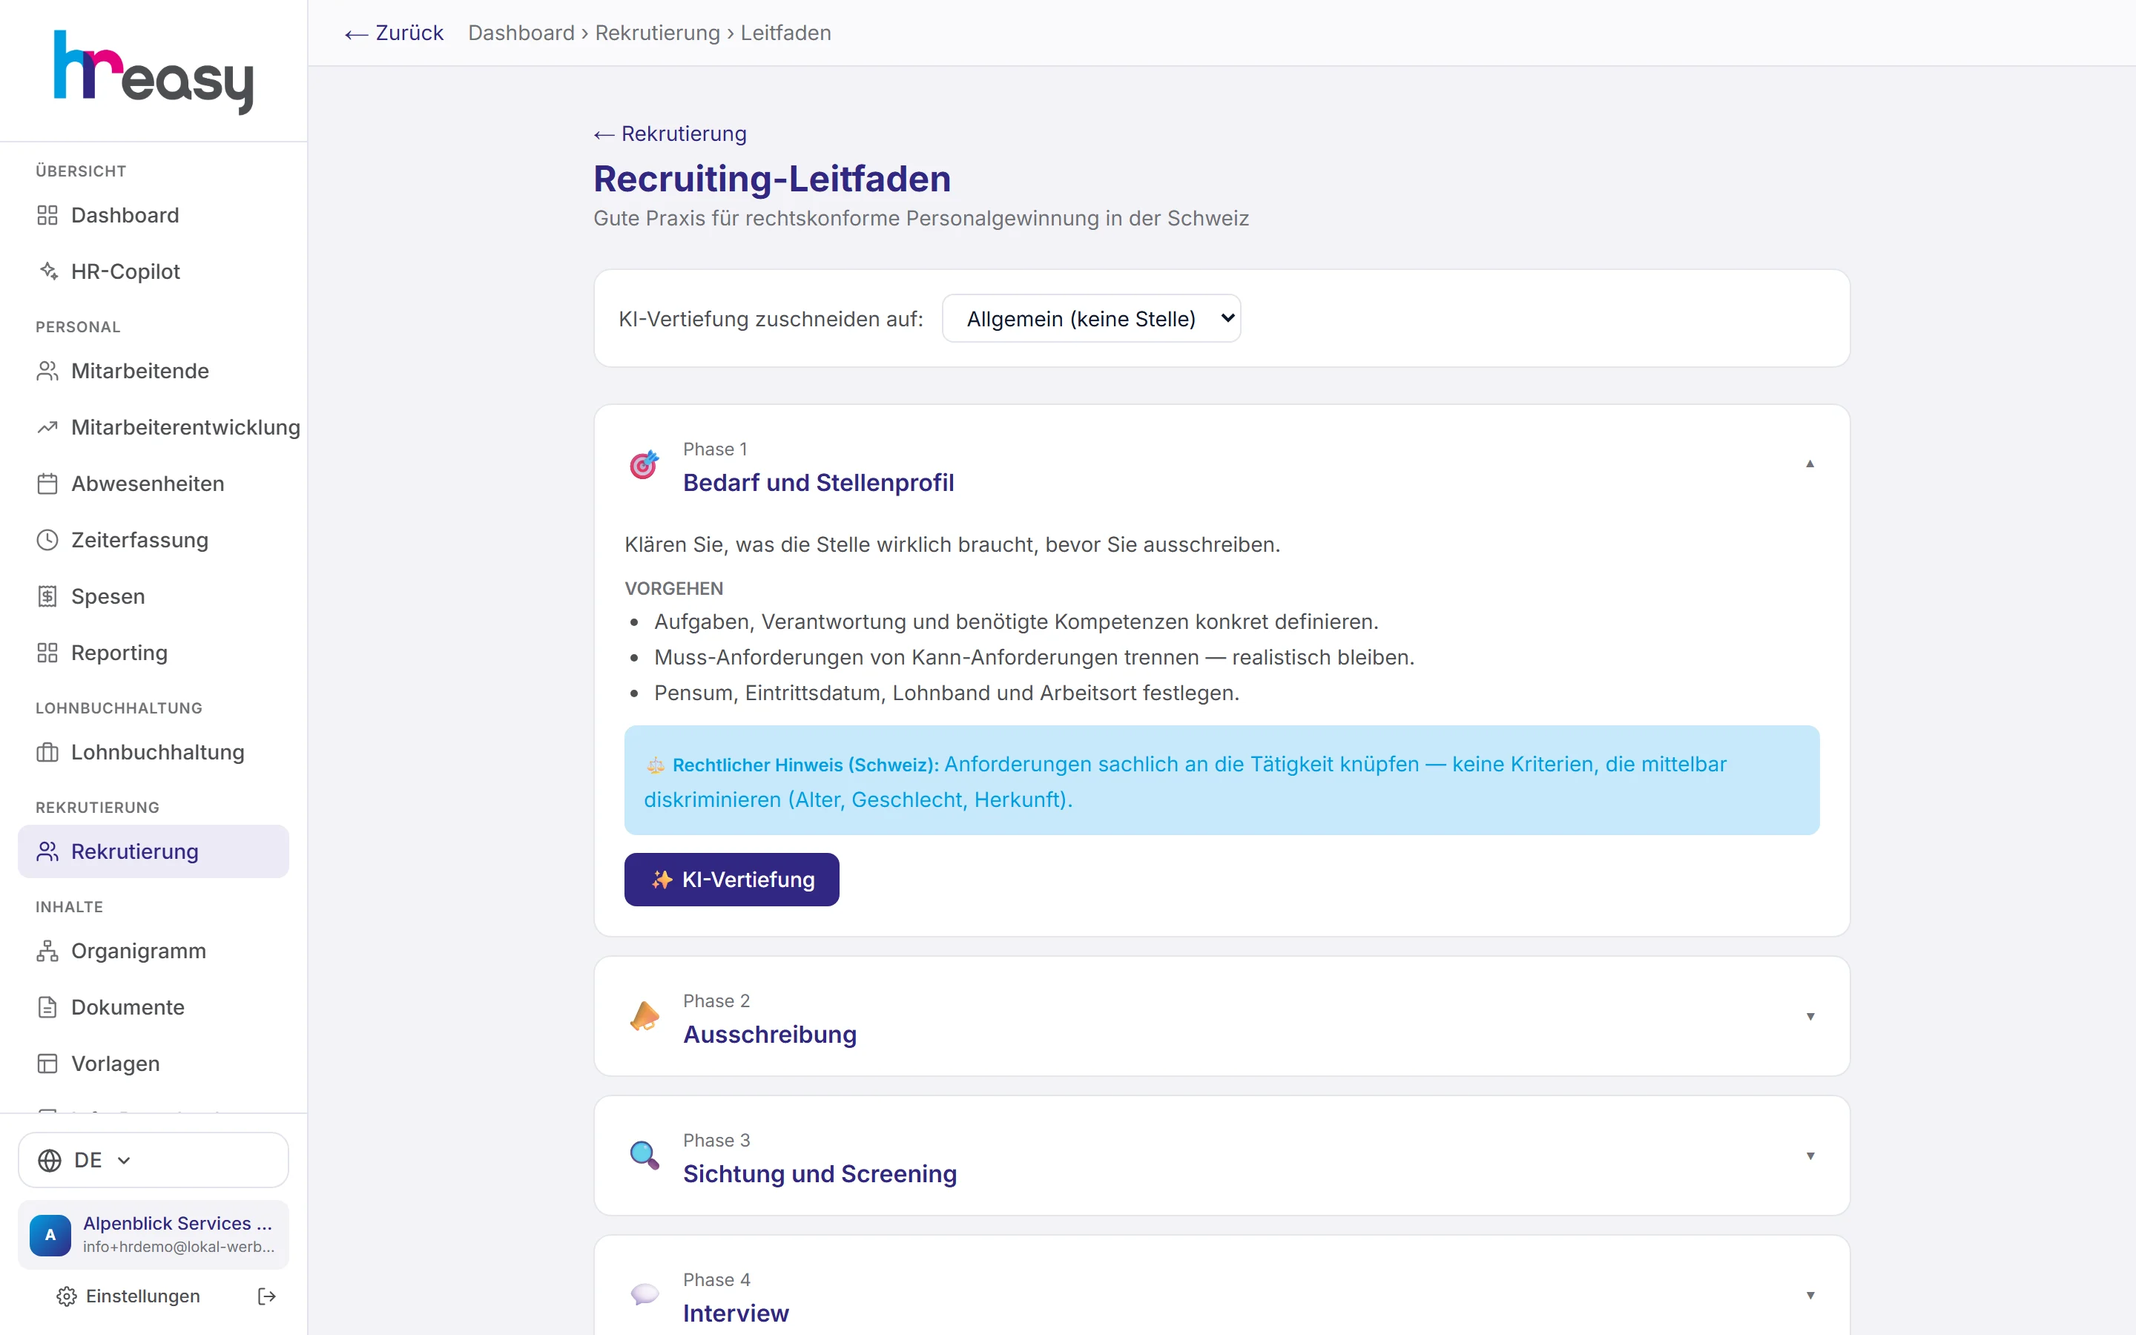Click the hreasy logo
Image resolution: width=2136 pixels, height=1335 pixels.
point(154,73)
